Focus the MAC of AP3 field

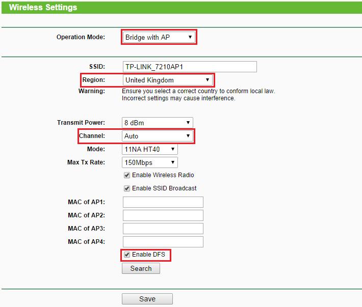[x=163, y=229]
